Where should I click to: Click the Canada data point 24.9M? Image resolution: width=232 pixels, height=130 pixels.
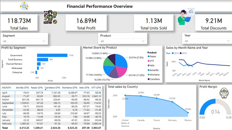coord(141,96)
